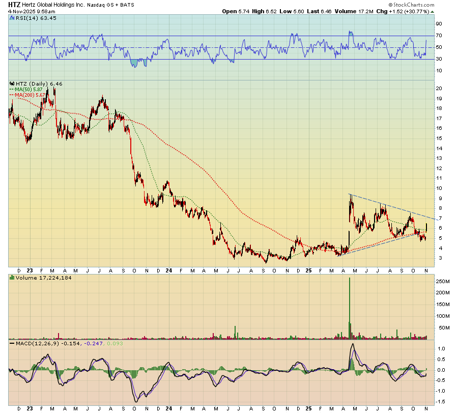
Task: Click year 23 below the price panel
Action: pos(30,270)
